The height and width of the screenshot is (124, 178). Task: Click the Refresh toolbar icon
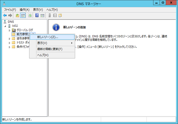(30, 15)
